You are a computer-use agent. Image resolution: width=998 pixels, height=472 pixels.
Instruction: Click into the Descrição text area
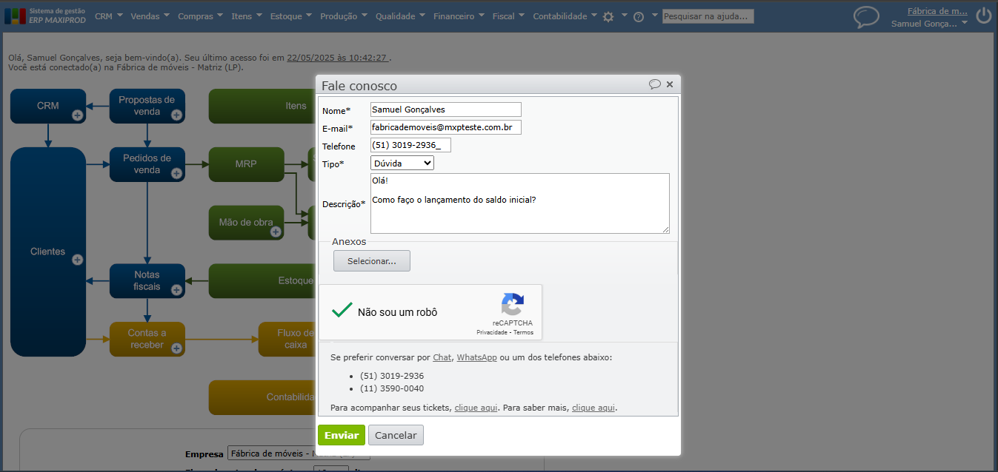(x=520, y=203)
